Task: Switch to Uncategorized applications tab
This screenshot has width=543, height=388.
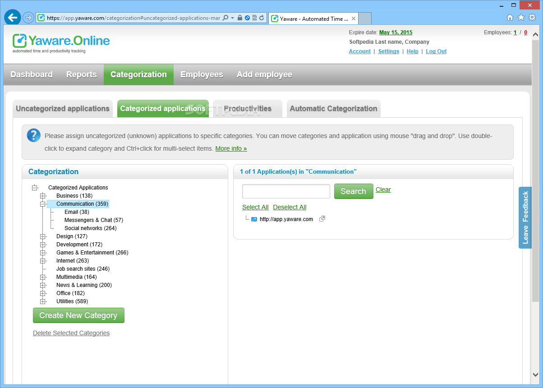Action: coord(63,109)
